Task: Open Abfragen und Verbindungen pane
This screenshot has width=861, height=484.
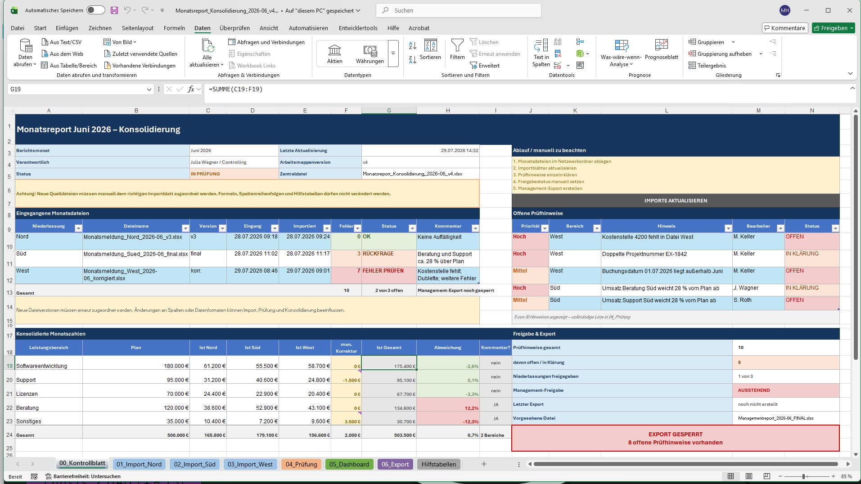Action: tap(266, 42)
